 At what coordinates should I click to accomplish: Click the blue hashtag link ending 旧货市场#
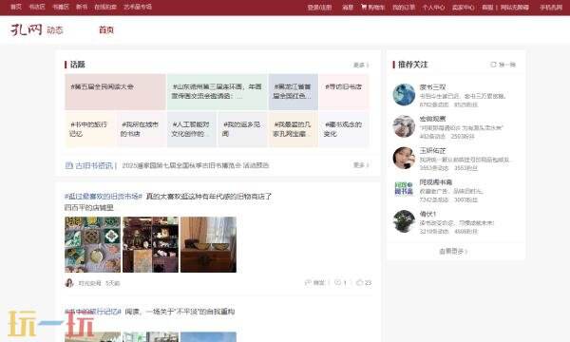(104, 197)
